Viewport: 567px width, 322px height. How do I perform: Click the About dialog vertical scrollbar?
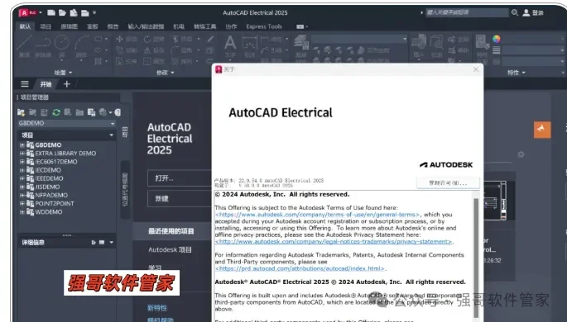click(x=476, y=257)
